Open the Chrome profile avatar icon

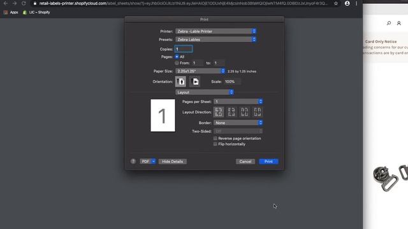click(347, 3)
